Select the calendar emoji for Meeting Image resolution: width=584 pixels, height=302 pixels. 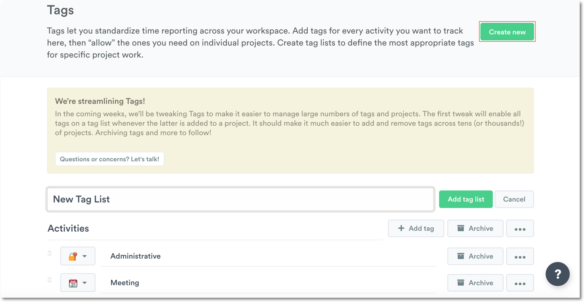(74, 282)
